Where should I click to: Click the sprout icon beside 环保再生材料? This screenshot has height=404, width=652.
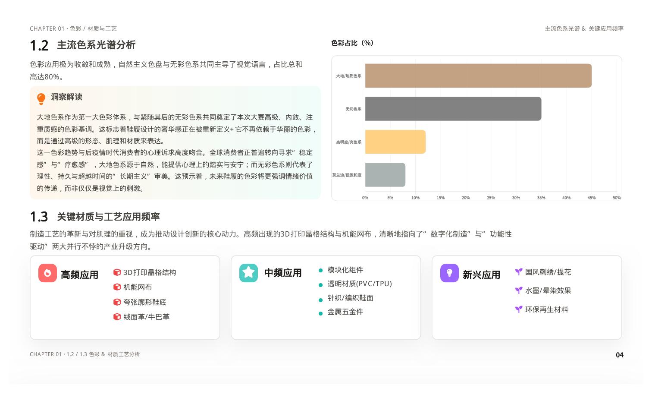point(519,309)
